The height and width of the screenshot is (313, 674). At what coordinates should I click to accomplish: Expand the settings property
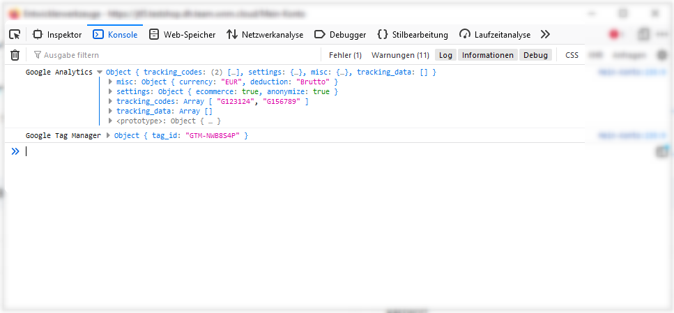tap(110, 91)
